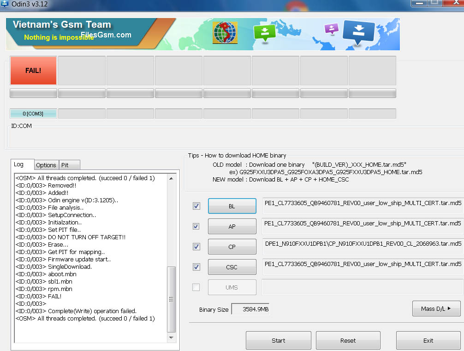This screenshot has height=351, width=464.
Task: Click the purple speech bubble icon
Action: (331, 29)
